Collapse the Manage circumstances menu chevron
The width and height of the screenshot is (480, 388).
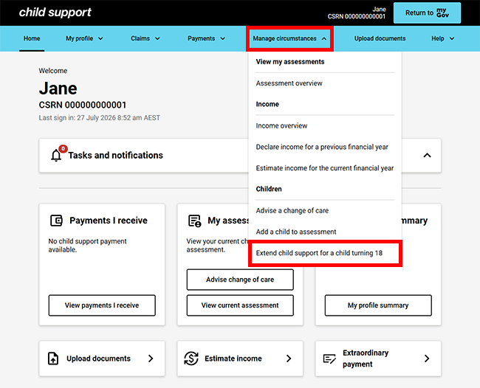[x=324, y=38]
